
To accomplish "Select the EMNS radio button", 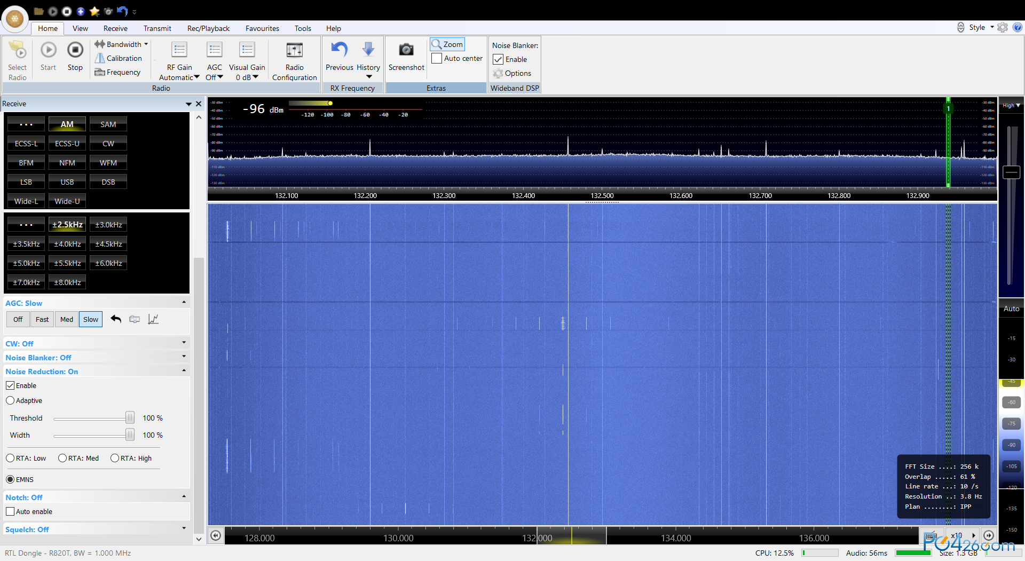I will (10, 479).
